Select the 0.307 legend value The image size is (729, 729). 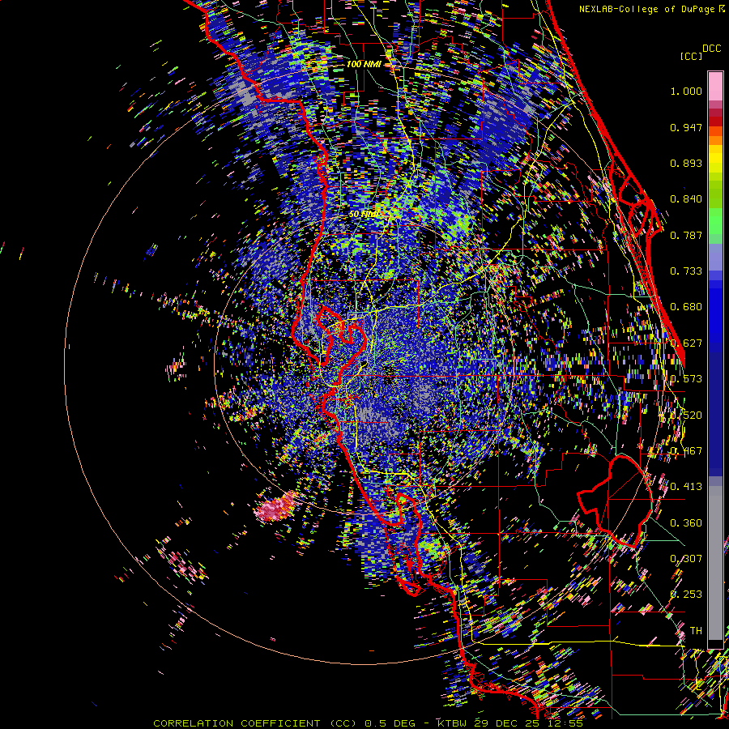tap(686, 559)
